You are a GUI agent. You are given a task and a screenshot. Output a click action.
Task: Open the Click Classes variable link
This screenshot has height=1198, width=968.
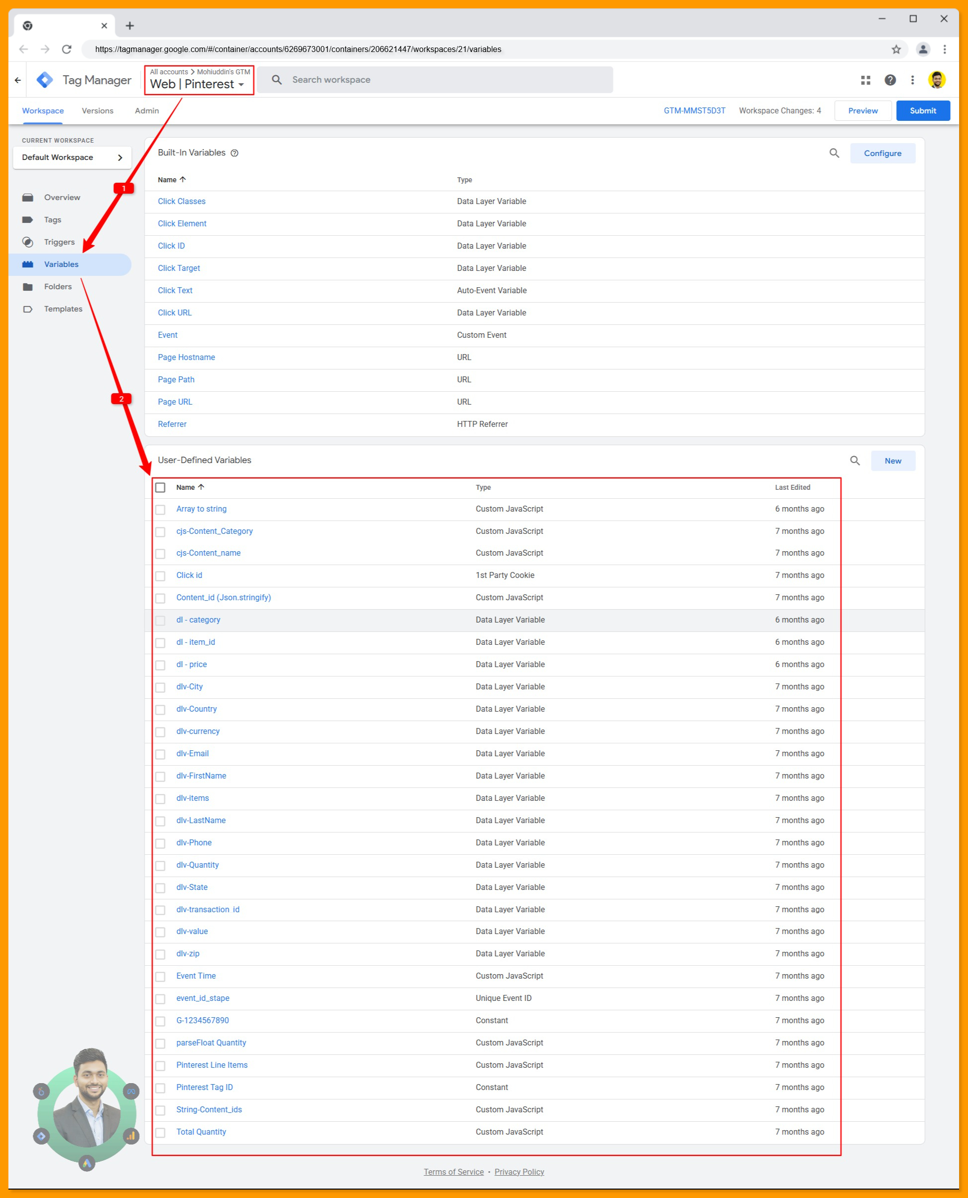tap(181, 202)
